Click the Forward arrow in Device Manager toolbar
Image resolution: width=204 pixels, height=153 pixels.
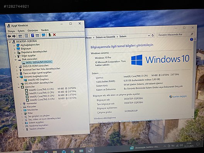pyautogui.click(x=14, y=36)
